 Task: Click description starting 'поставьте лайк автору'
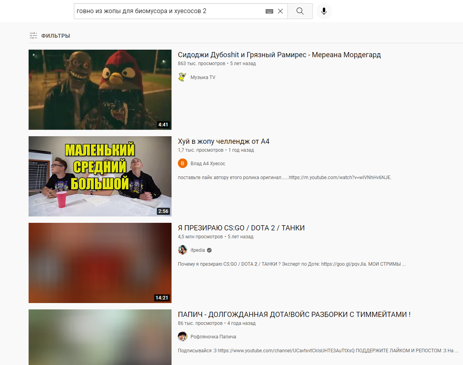pyautogui.click(x=284, y=178)
